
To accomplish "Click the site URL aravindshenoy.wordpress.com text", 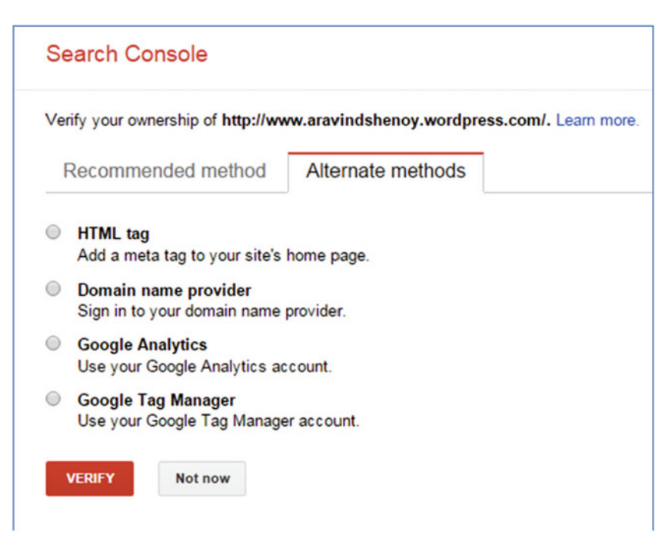I will coord(384,121).
